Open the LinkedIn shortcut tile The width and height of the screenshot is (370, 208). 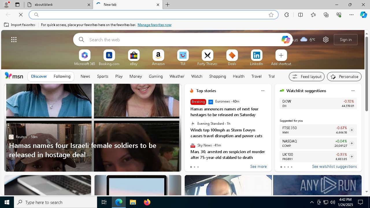point(256,58)
